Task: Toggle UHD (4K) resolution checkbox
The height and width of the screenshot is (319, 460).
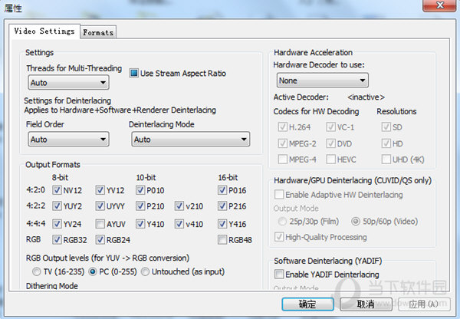Action: (386, 159)
